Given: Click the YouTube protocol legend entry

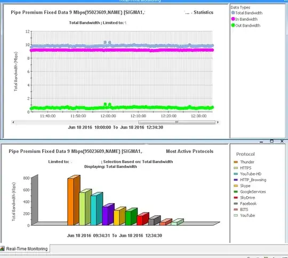Looking at the screenshot, I should pos(244,215).
